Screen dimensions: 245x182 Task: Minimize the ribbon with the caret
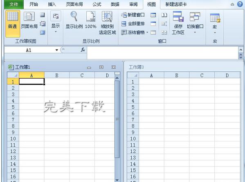tap(232, 5)
